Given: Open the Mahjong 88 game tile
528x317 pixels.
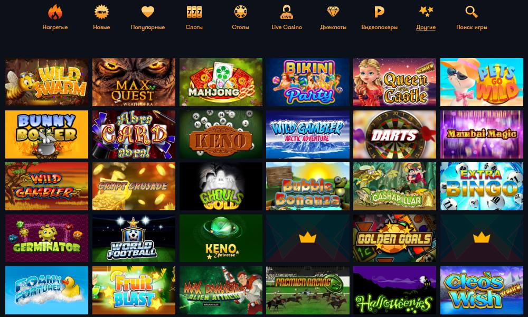Looking at the screenshot, I should click(x=221, y=82).
